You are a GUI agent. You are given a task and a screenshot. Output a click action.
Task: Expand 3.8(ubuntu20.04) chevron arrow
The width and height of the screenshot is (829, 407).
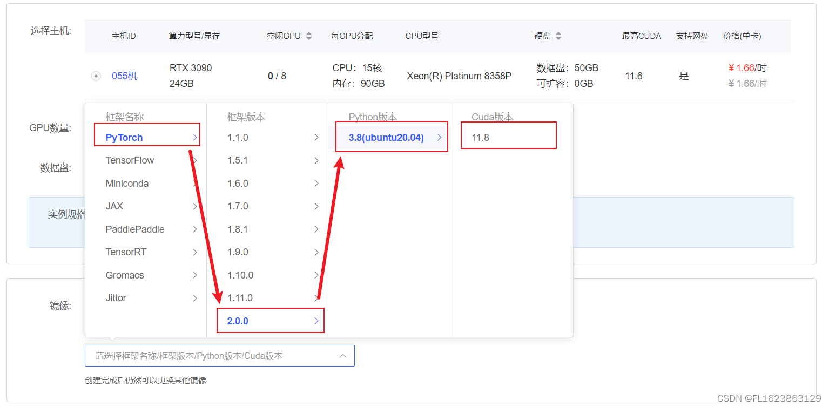click(439, 138)
